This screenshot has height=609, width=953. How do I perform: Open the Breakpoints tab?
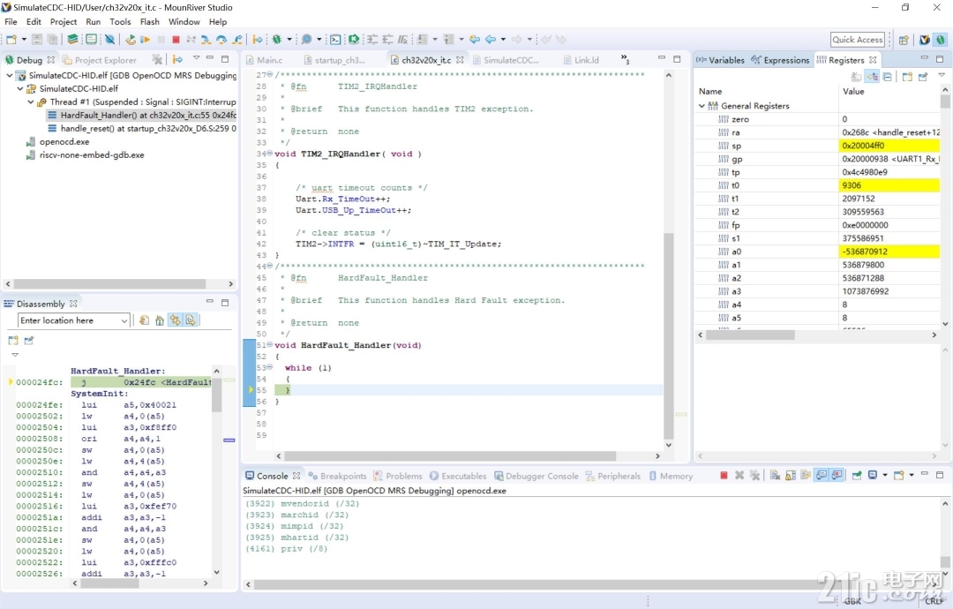pos(337,476)
